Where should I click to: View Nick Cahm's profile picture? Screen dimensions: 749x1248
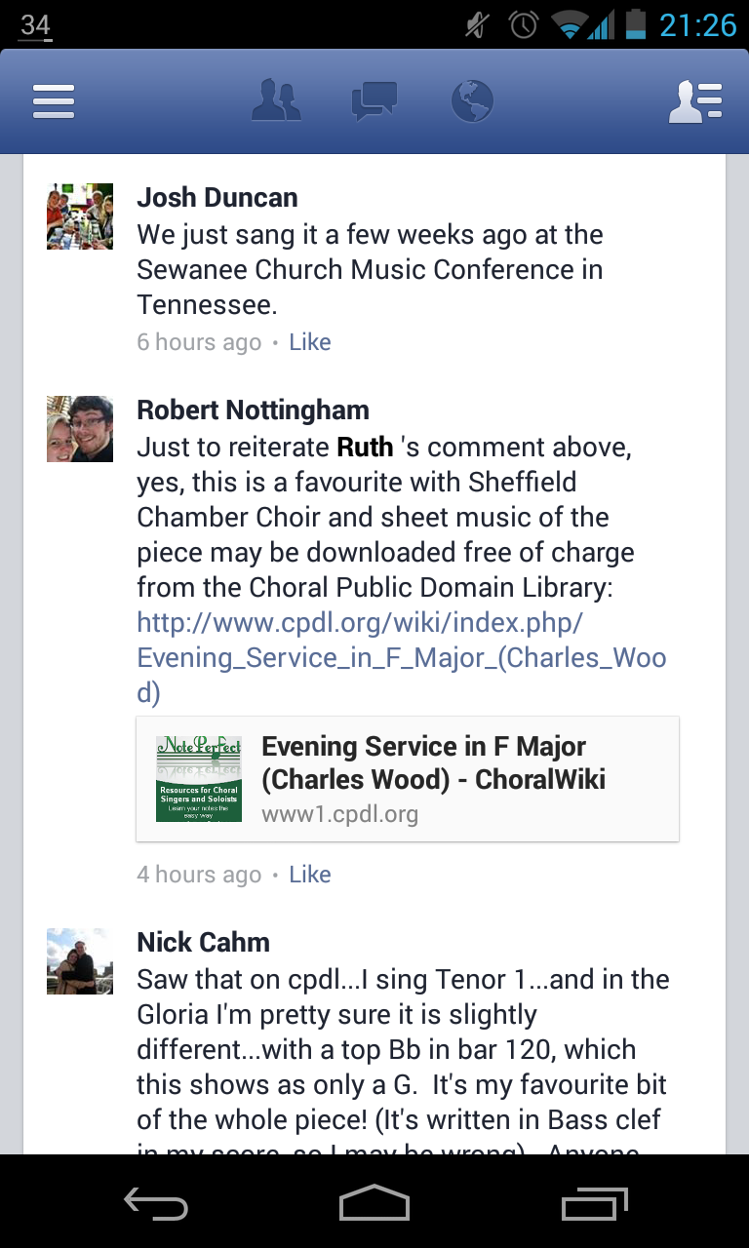(80, 961)
